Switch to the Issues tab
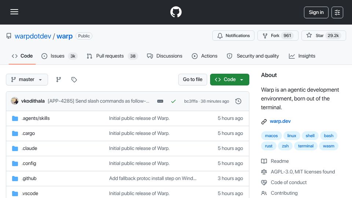 pyautogui.click(x=59, y=56)
